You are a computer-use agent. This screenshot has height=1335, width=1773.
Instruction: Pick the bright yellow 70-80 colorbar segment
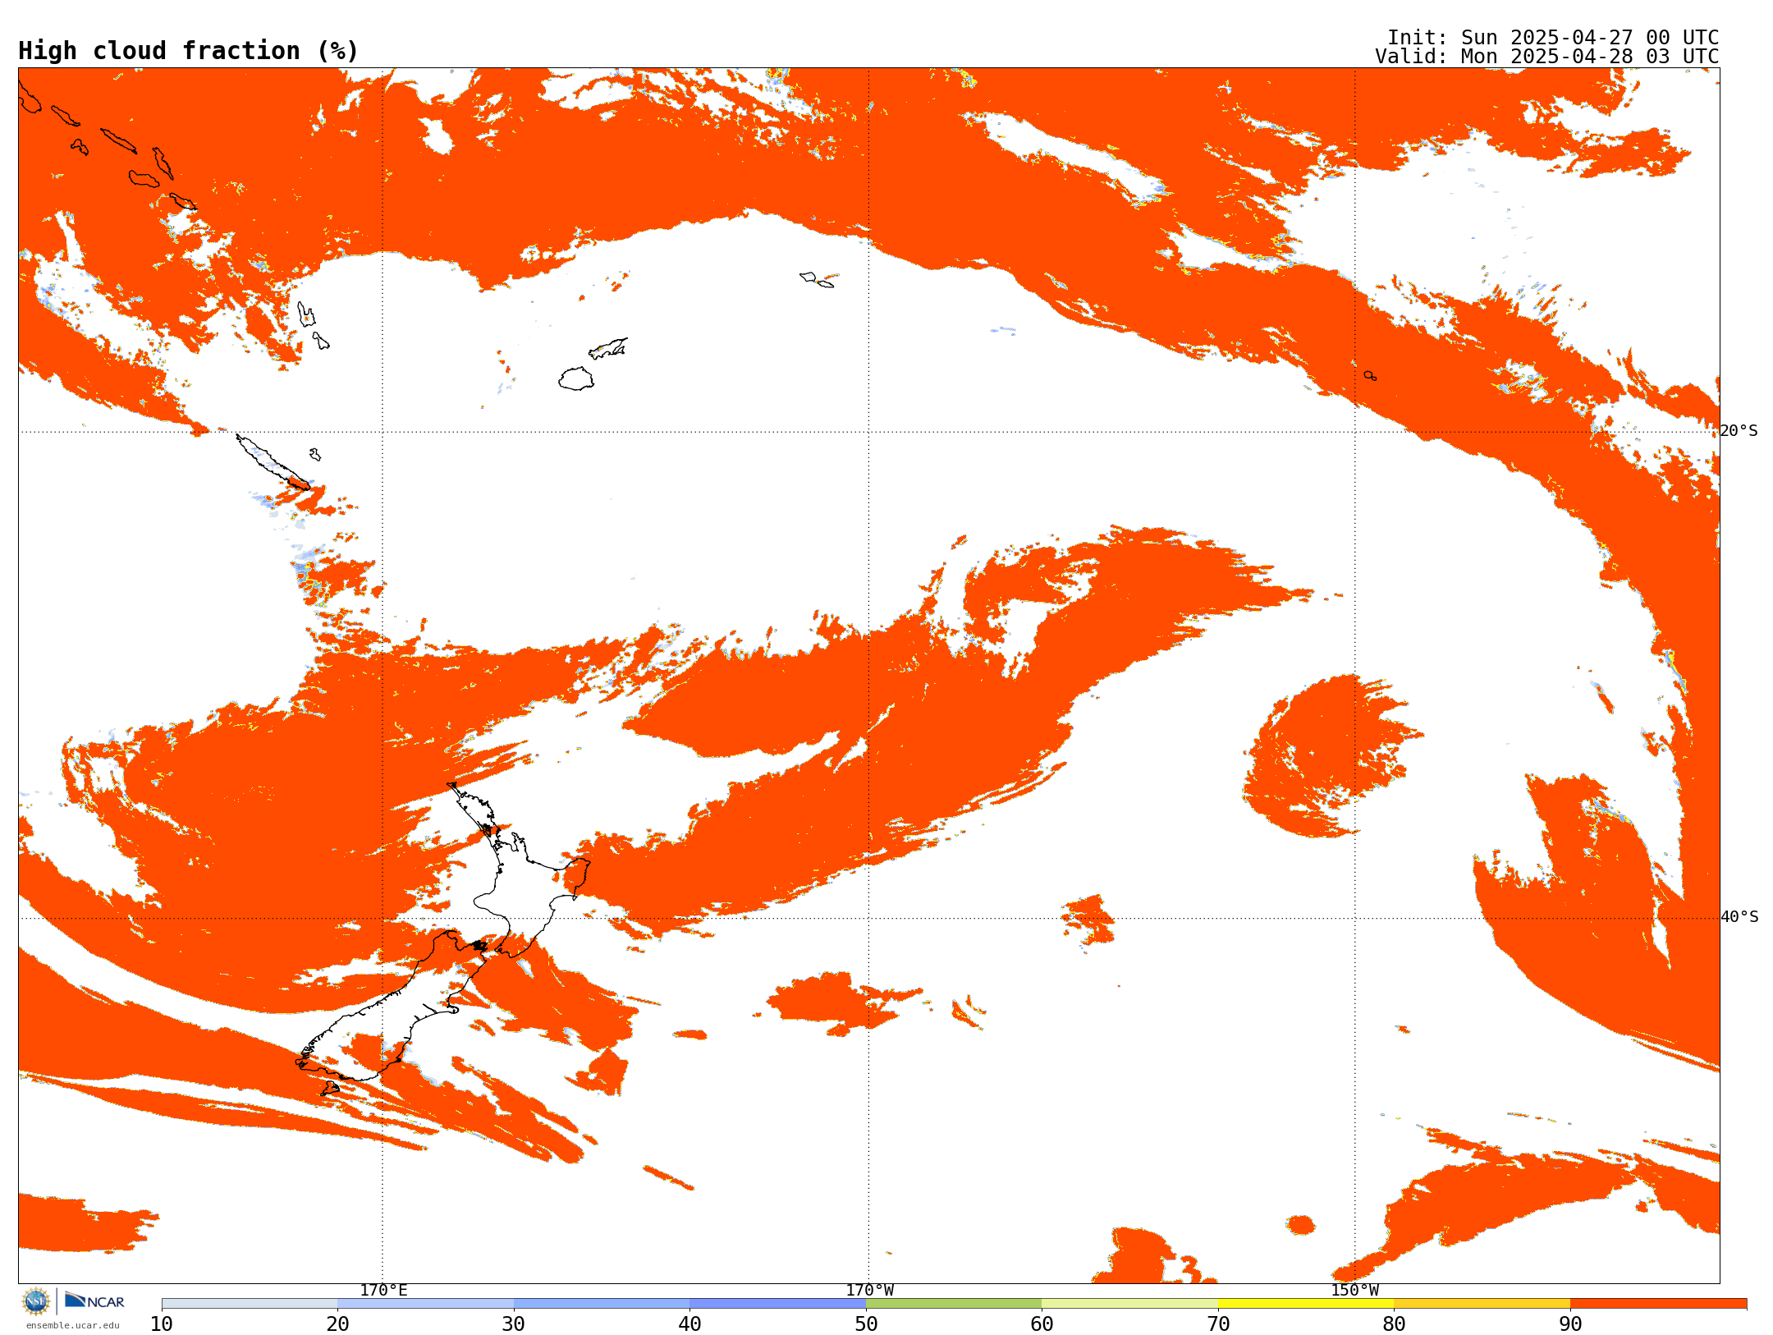(1306, 1304)
